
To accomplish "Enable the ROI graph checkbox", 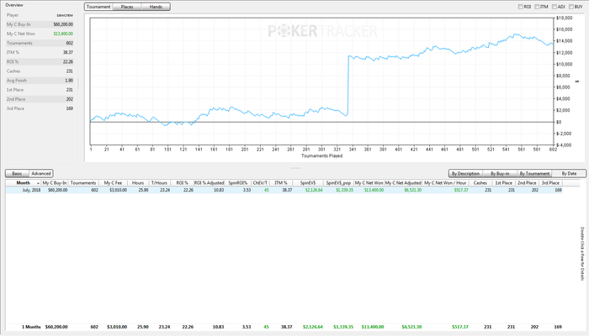I will [521, 7].
